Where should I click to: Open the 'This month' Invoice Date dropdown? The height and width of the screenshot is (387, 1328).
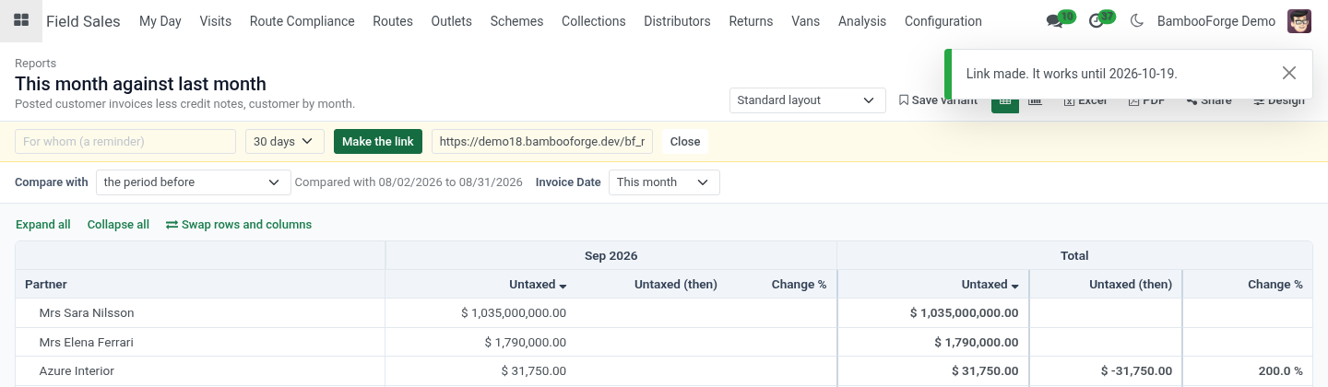[664, 182]
